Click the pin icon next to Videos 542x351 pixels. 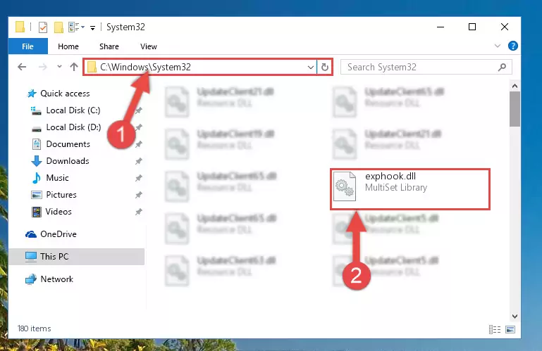tap(139, 212)
